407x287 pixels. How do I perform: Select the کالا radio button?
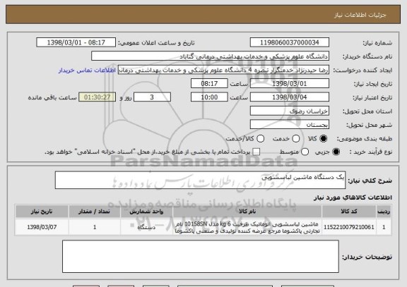[323, 139]
